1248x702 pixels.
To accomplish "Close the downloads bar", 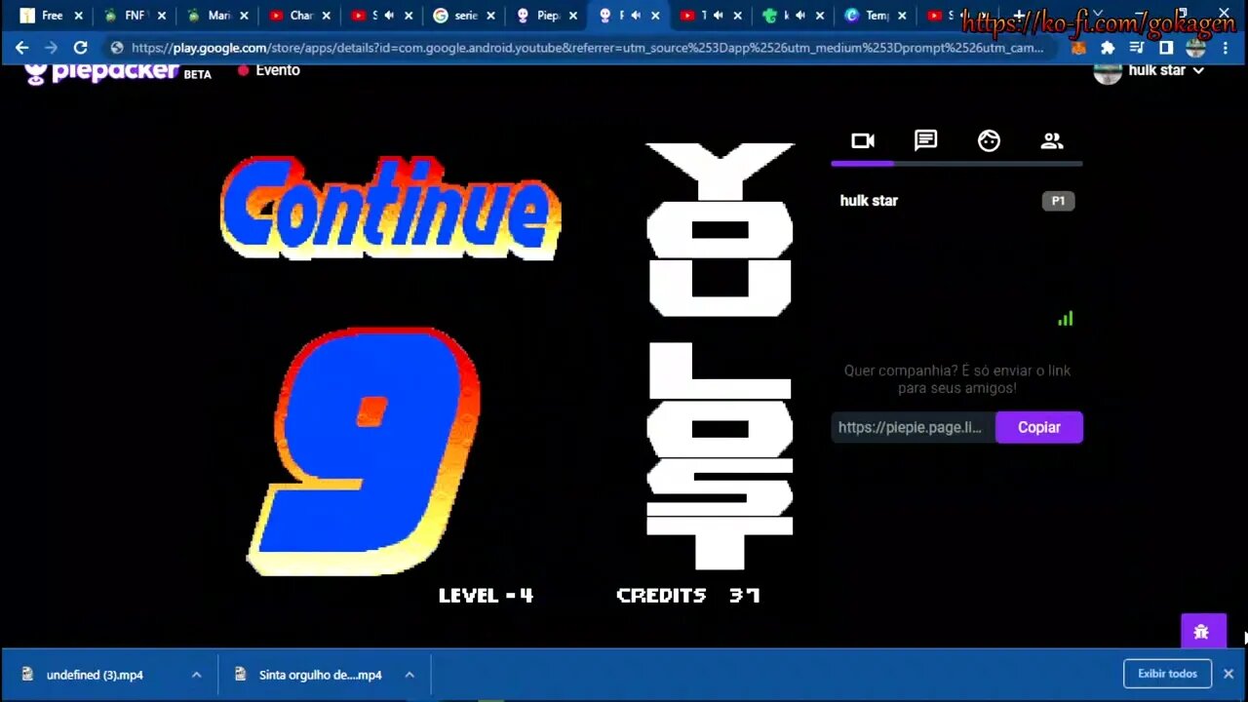I will click(x=1228, y=674).
